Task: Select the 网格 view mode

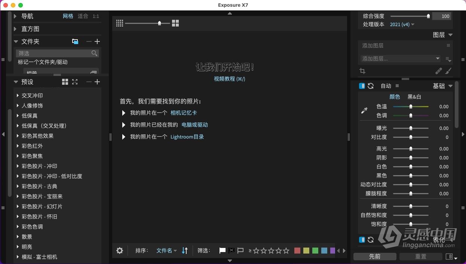Action: click(68, 16)
